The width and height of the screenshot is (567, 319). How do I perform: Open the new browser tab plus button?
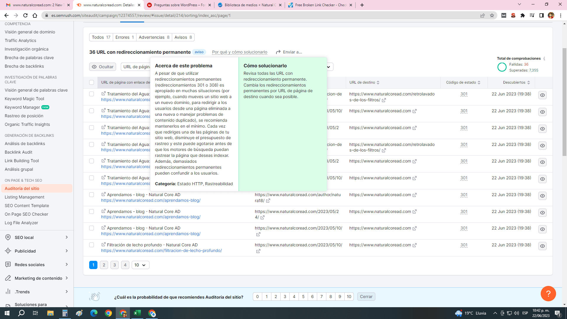362,5
